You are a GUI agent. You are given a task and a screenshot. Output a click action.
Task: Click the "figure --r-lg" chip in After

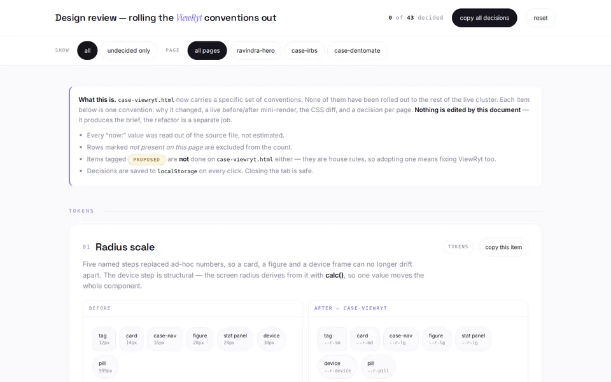(x=437, y=339)
